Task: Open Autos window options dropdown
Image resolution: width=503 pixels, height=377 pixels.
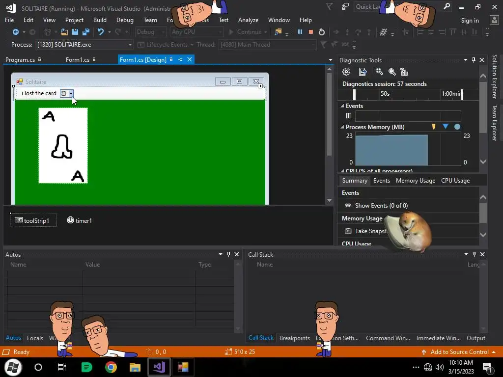Action: coord(221,254)
